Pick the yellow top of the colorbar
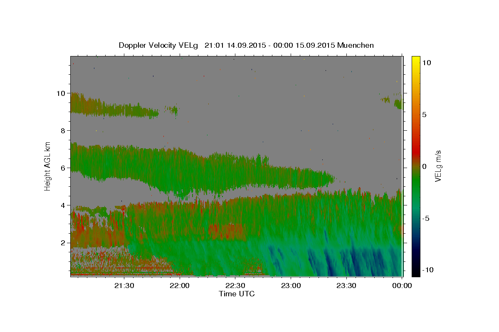Screen dimensions: 499x332 415,59
